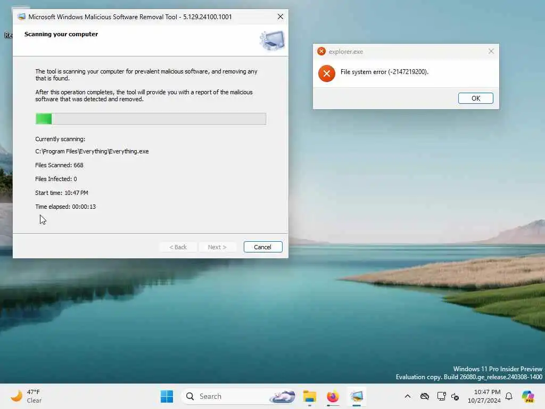545x409 pixels.
Task: Click the display connection tray icon
Action: [x=441, y=396]
